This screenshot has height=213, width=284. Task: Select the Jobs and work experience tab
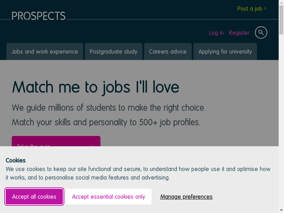click(45, 51)
